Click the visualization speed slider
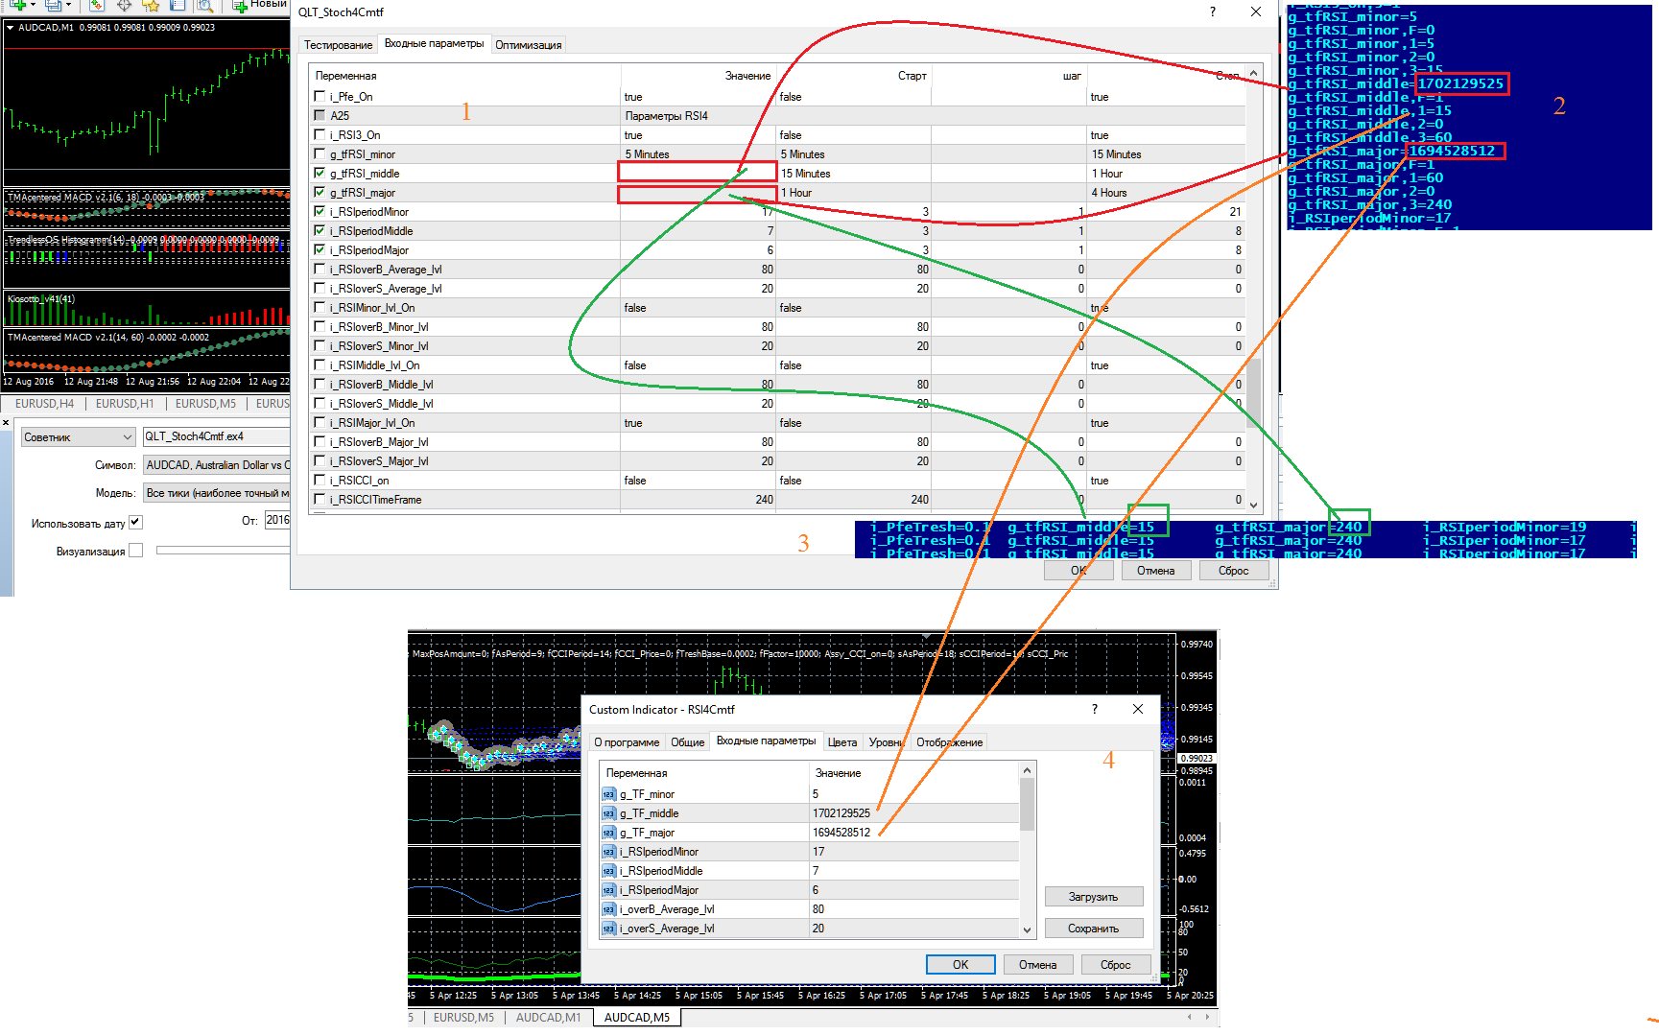 [x=223, y=551]
